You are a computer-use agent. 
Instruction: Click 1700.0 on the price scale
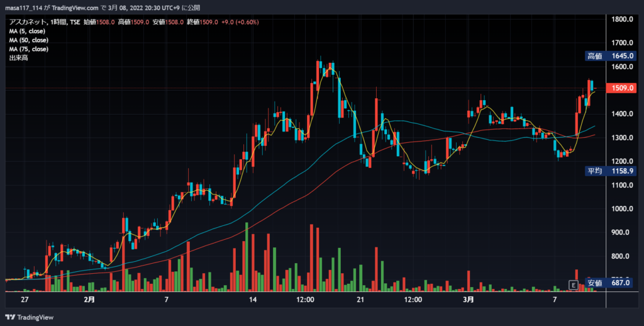pyautogui.click(x=622, y=43)
